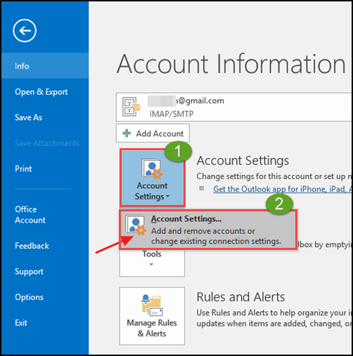Open the Get the Outlook app link
The width and height of the screenshot is (353, 356).
pos(282,189)
